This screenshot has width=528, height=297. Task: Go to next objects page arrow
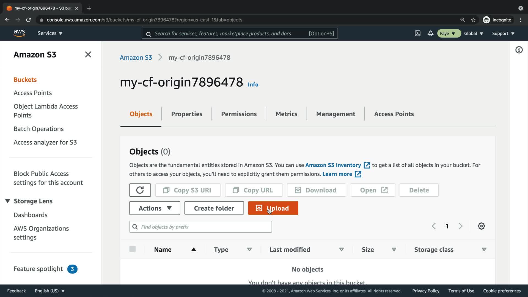pyautogui.click(x=460, y=226)
